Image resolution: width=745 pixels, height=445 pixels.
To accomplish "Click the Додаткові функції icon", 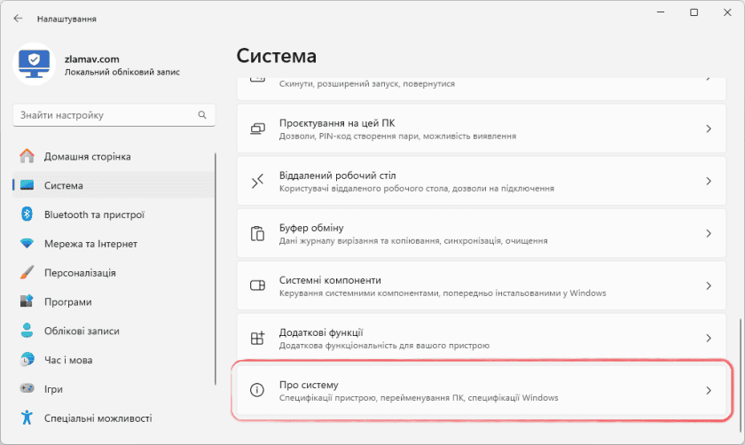I will [257, 338].
